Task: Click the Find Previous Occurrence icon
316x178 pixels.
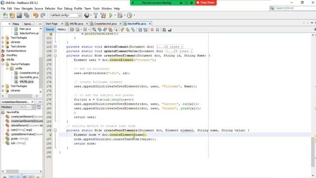Action: [100, 30]
